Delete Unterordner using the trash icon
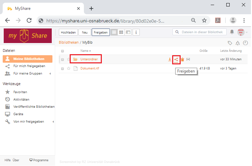This screenshot has height=166, width=252. click(x=182, y=60)
